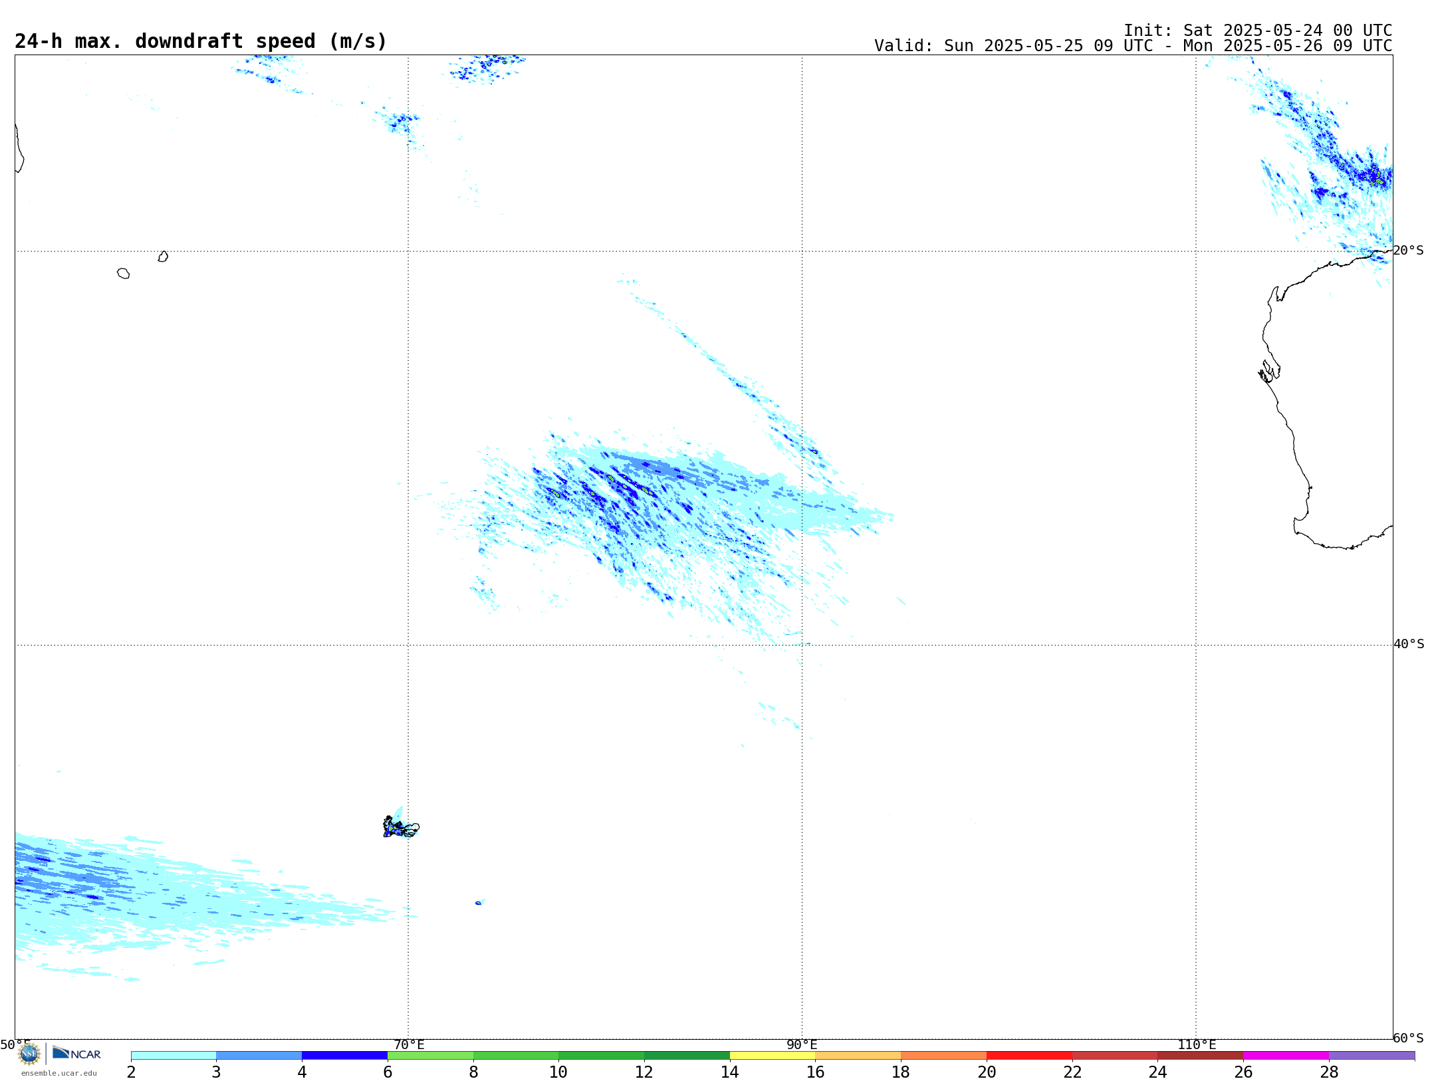Click the NCAR logo
This screenshot has height=1081, width=1436.
point(76,1053)
